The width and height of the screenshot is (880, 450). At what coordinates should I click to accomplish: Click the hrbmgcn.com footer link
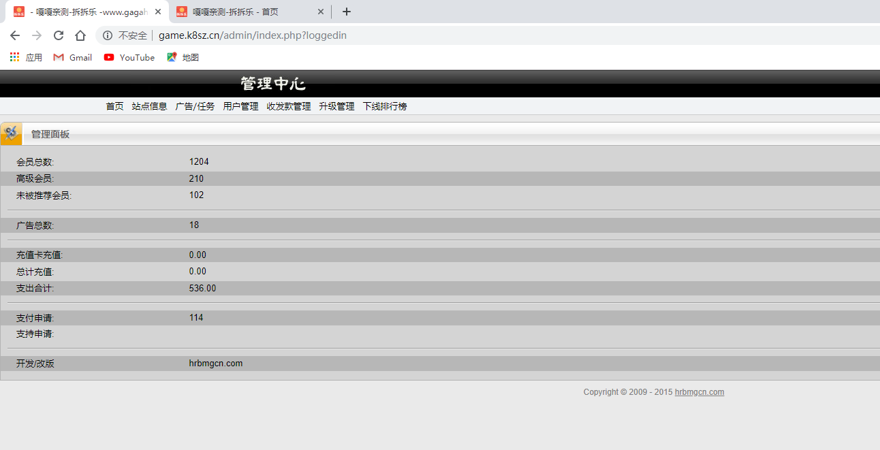coord(699,392)
